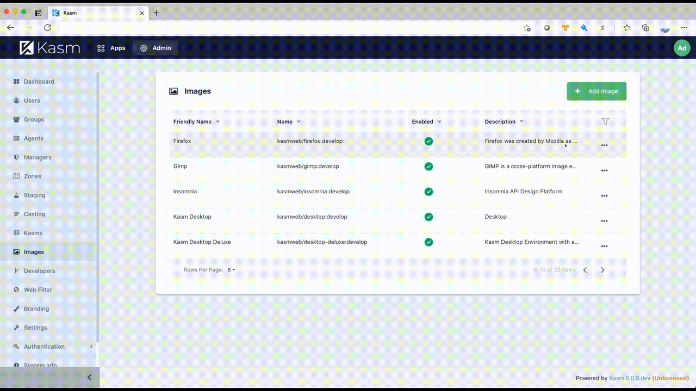Switch to the Admin tab
The width and height of the screenshot is (696, 391).
[x=156, y=48]
